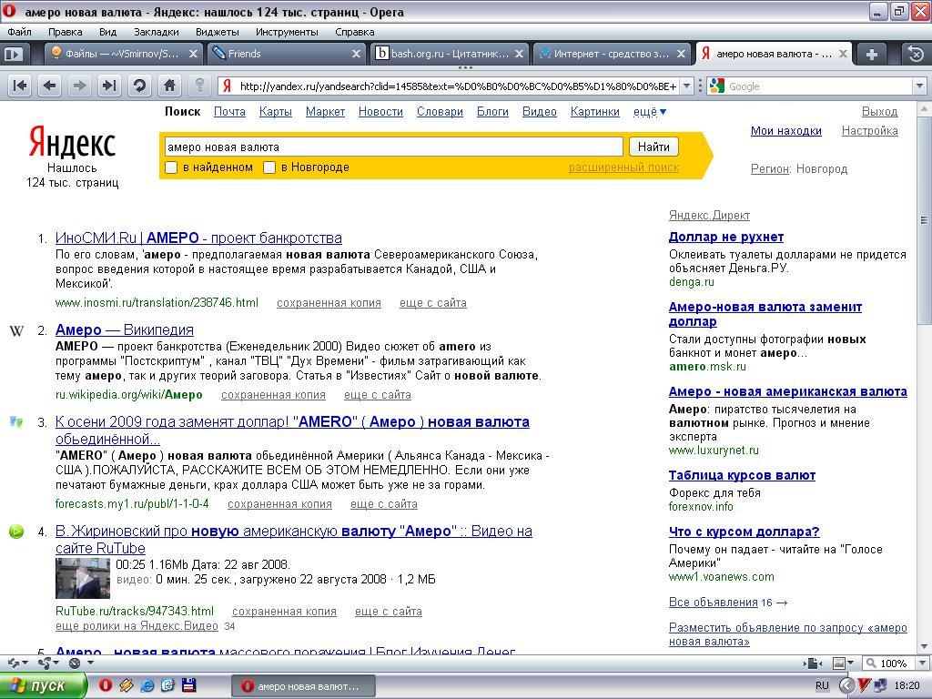This screenshot has height=699, width=932.
Task: Click the Zhirinovsky video thumbnail
Action: pos(83,578)
